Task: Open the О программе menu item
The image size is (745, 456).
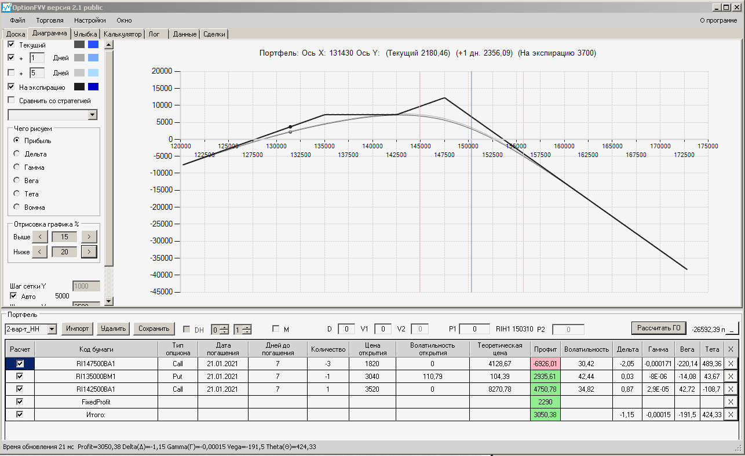Action: [719, 20]
